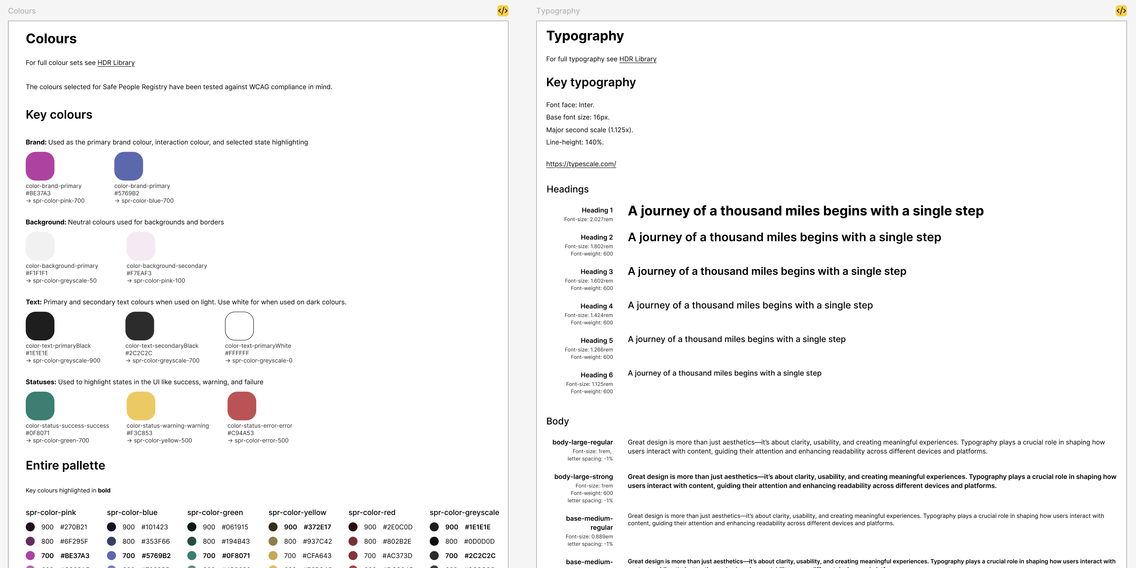Click the '→ spr-color-pink-700' token text
This screenshot has height=568, width=1136.
(55, 201)
